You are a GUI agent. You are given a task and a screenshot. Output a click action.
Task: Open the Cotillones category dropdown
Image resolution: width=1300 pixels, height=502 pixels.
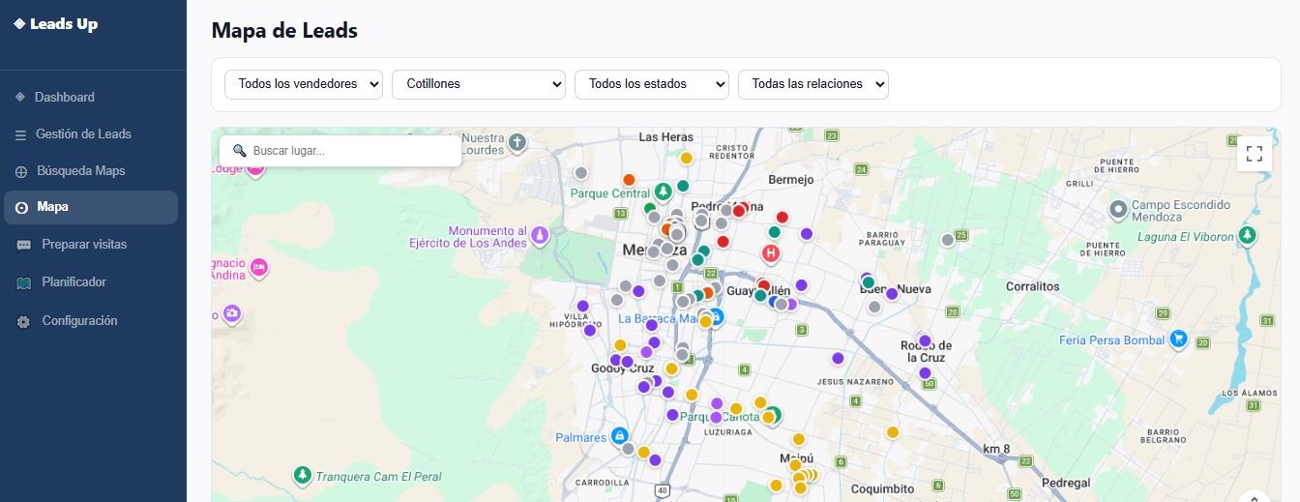pyautogui.click(x=479, y=84)
